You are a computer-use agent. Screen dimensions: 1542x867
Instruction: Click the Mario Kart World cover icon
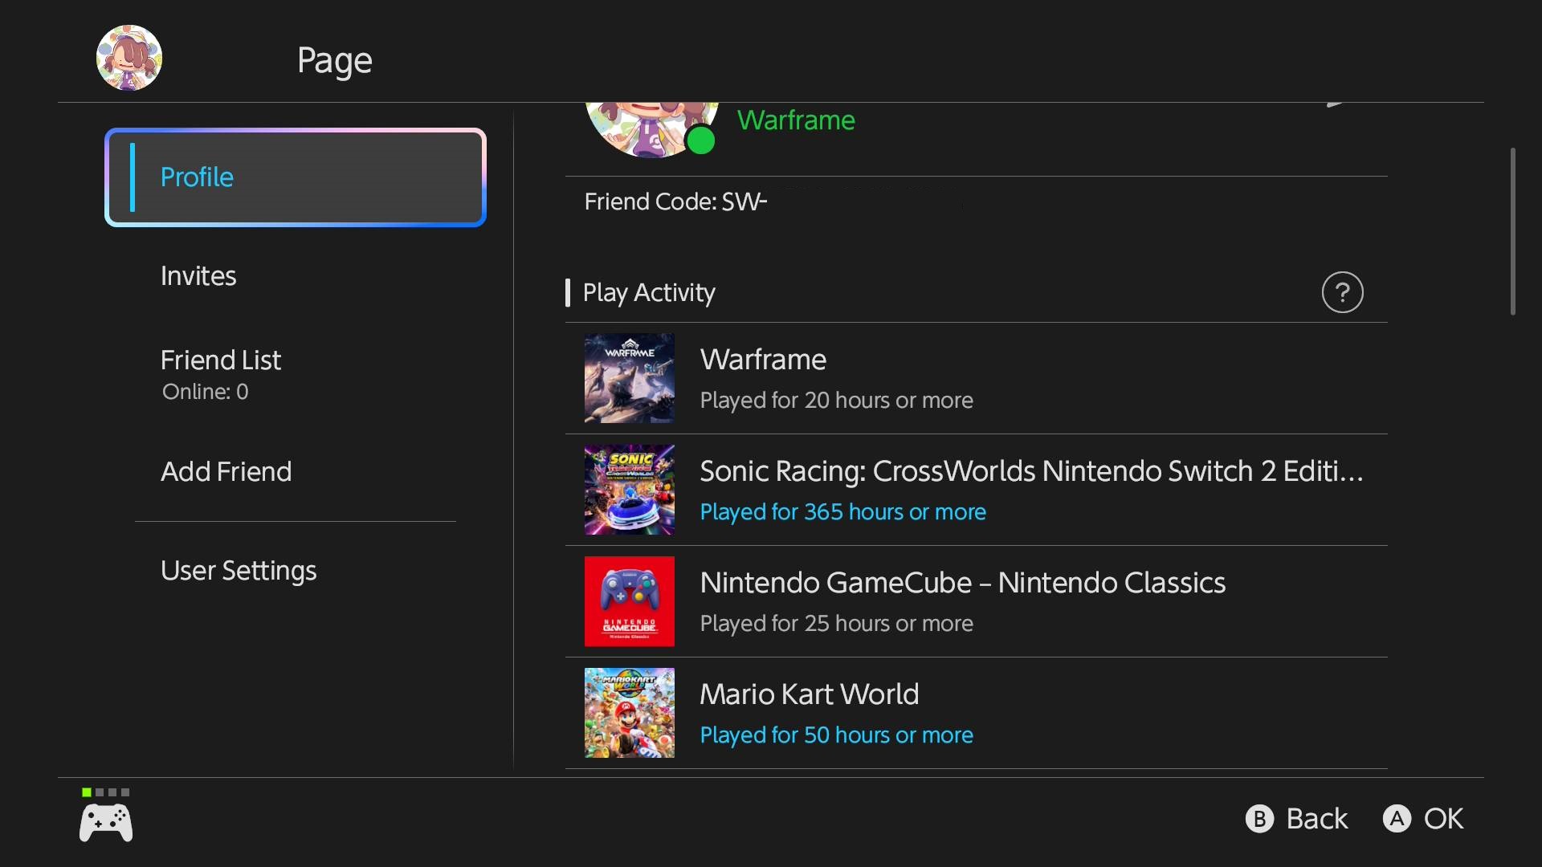(x=629, y=713)
